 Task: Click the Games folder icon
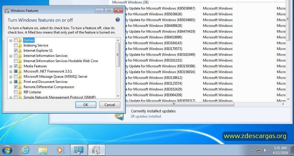click(x=20, y=40)
